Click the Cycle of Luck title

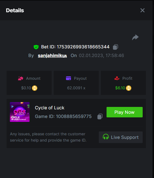(x=50, y=108)
